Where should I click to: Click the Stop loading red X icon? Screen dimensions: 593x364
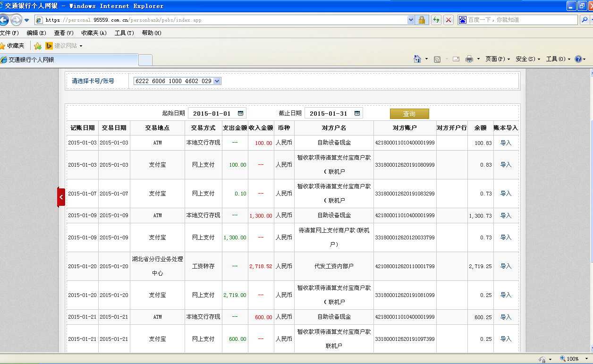tap(449, 20)
